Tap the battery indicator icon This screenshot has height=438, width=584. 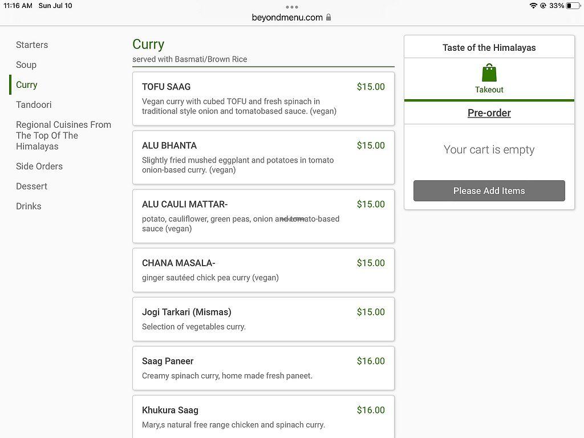tap(572, 6)
